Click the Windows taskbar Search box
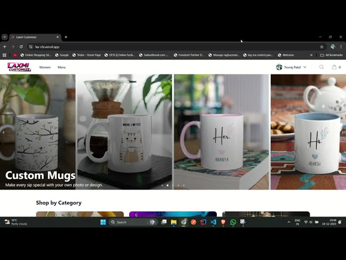The image size is (346, 260). [x=133, y=222]
